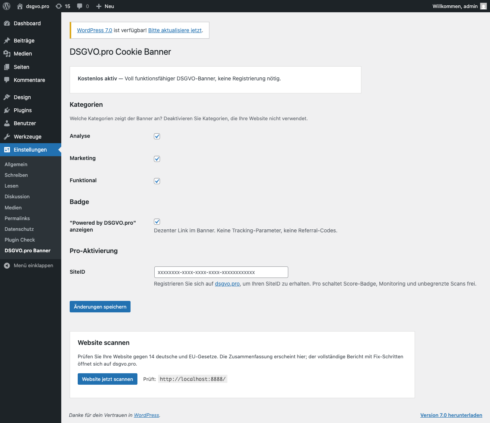Click Änderungen speichern button

click(100, 307)
